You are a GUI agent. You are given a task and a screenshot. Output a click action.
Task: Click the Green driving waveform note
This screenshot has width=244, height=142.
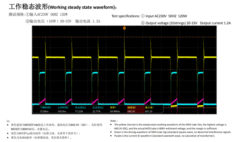(x=172, y=132)
